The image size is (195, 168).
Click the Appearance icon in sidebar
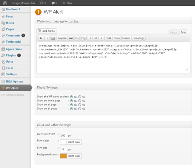click(3, 49)
